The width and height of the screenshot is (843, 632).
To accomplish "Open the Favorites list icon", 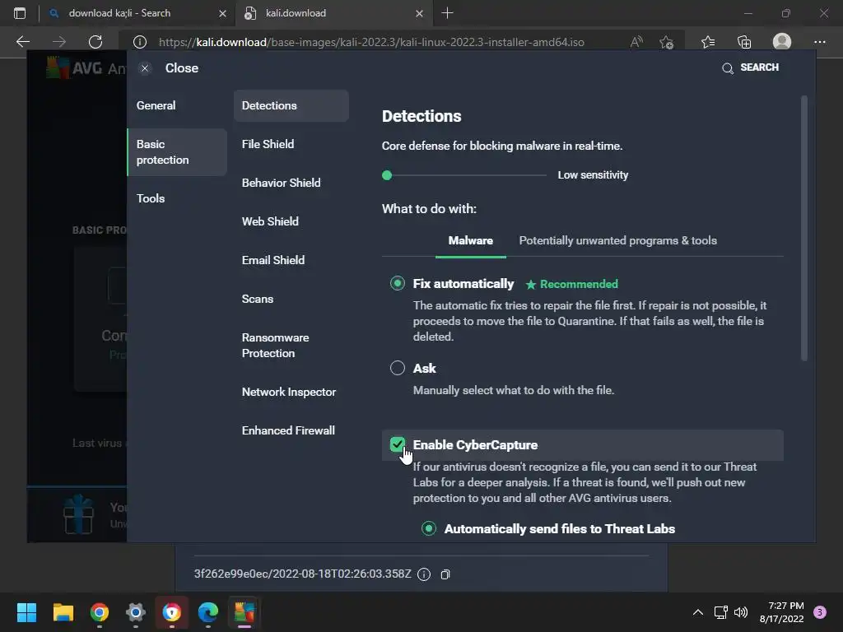I will pyautogui.click(x=708, y=42).
